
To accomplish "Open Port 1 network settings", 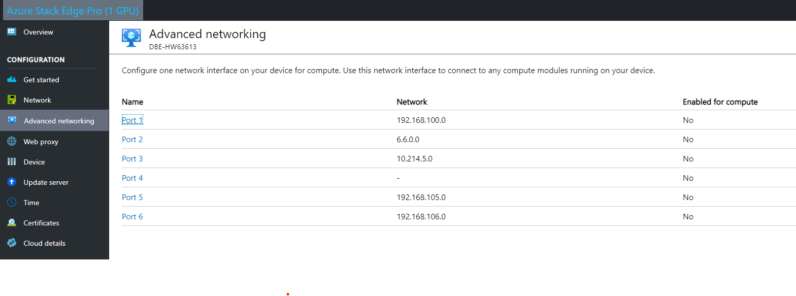I will click(x=132, y=120).
